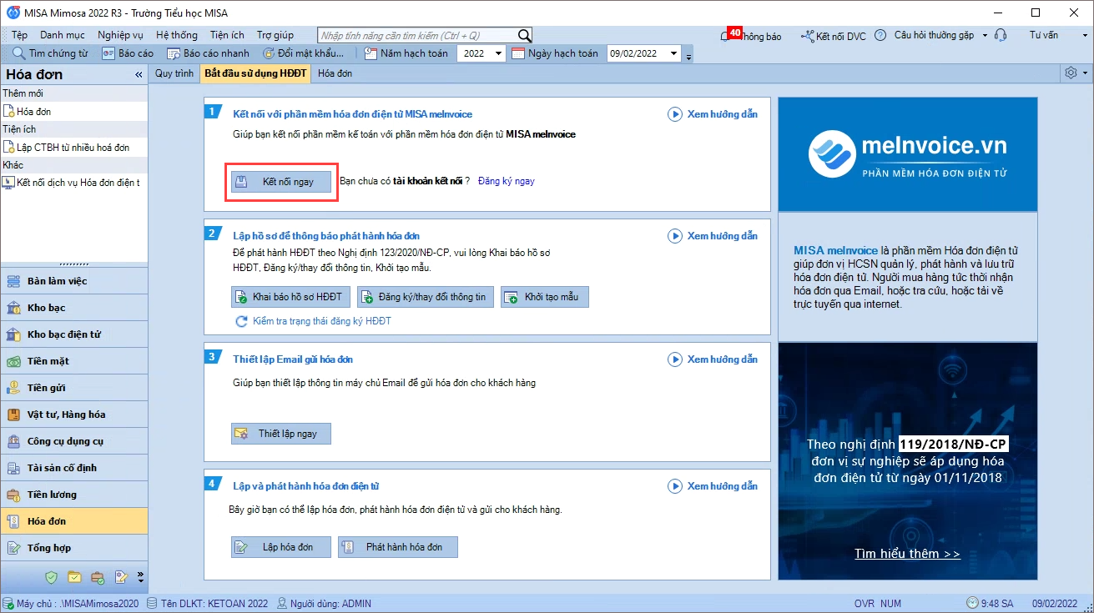
Task: Play the step 1 Xem hướng dẫn video
Action: coord(675,114)
